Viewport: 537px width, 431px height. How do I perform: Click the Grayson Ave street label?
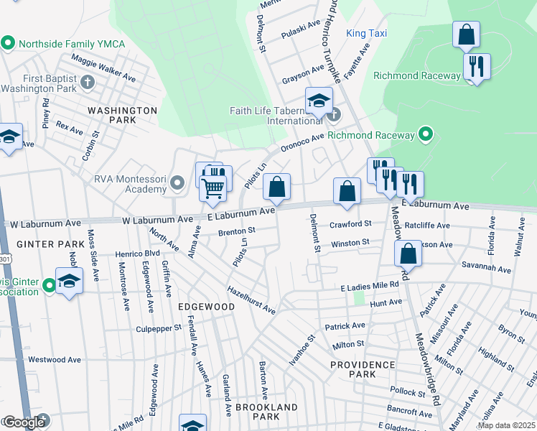click(x=303, y=74)
